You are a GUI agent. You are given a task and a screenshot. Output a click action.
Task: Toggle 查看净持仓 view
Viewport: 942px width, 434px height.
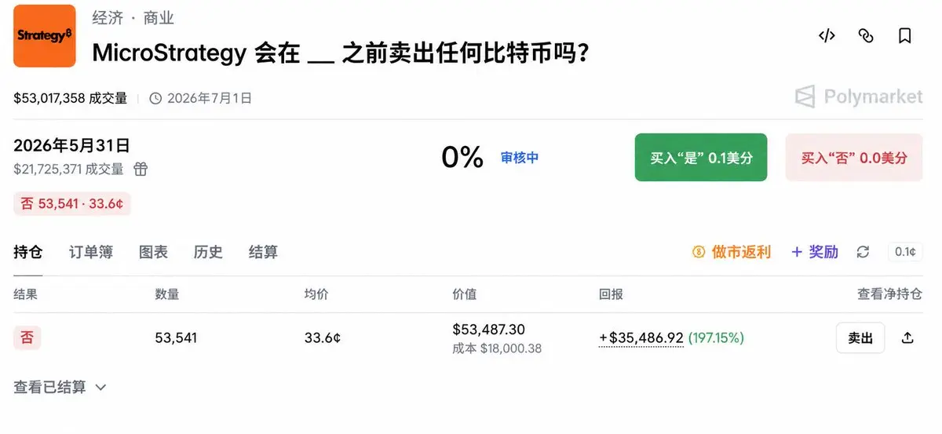coord(889,294)
